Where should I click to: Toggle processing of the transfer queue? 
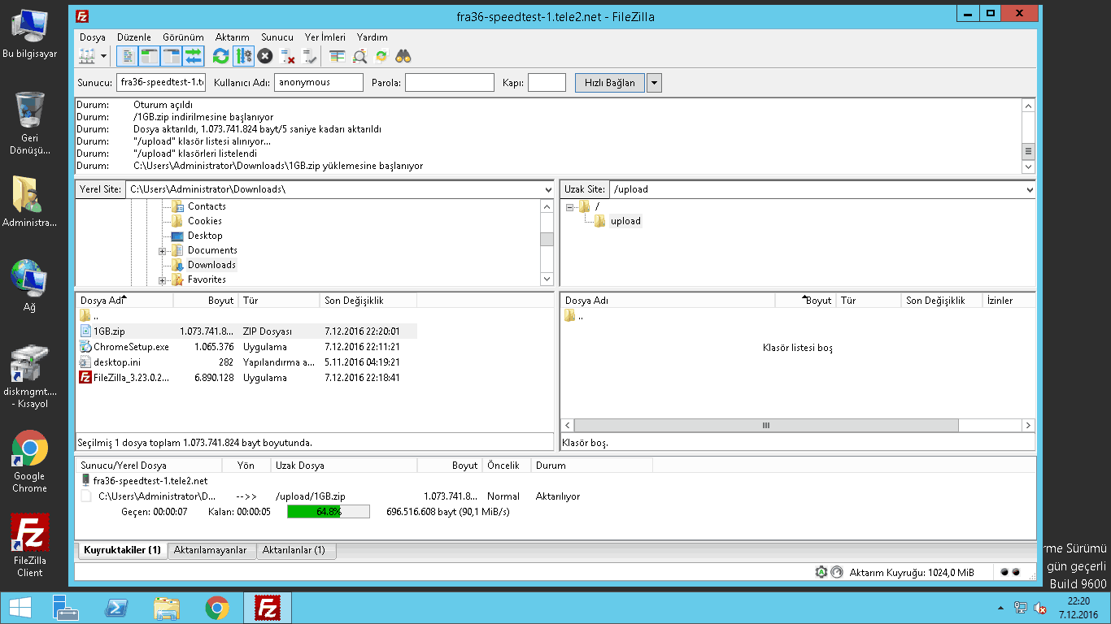pyautogui.click(x=242, y=56)
